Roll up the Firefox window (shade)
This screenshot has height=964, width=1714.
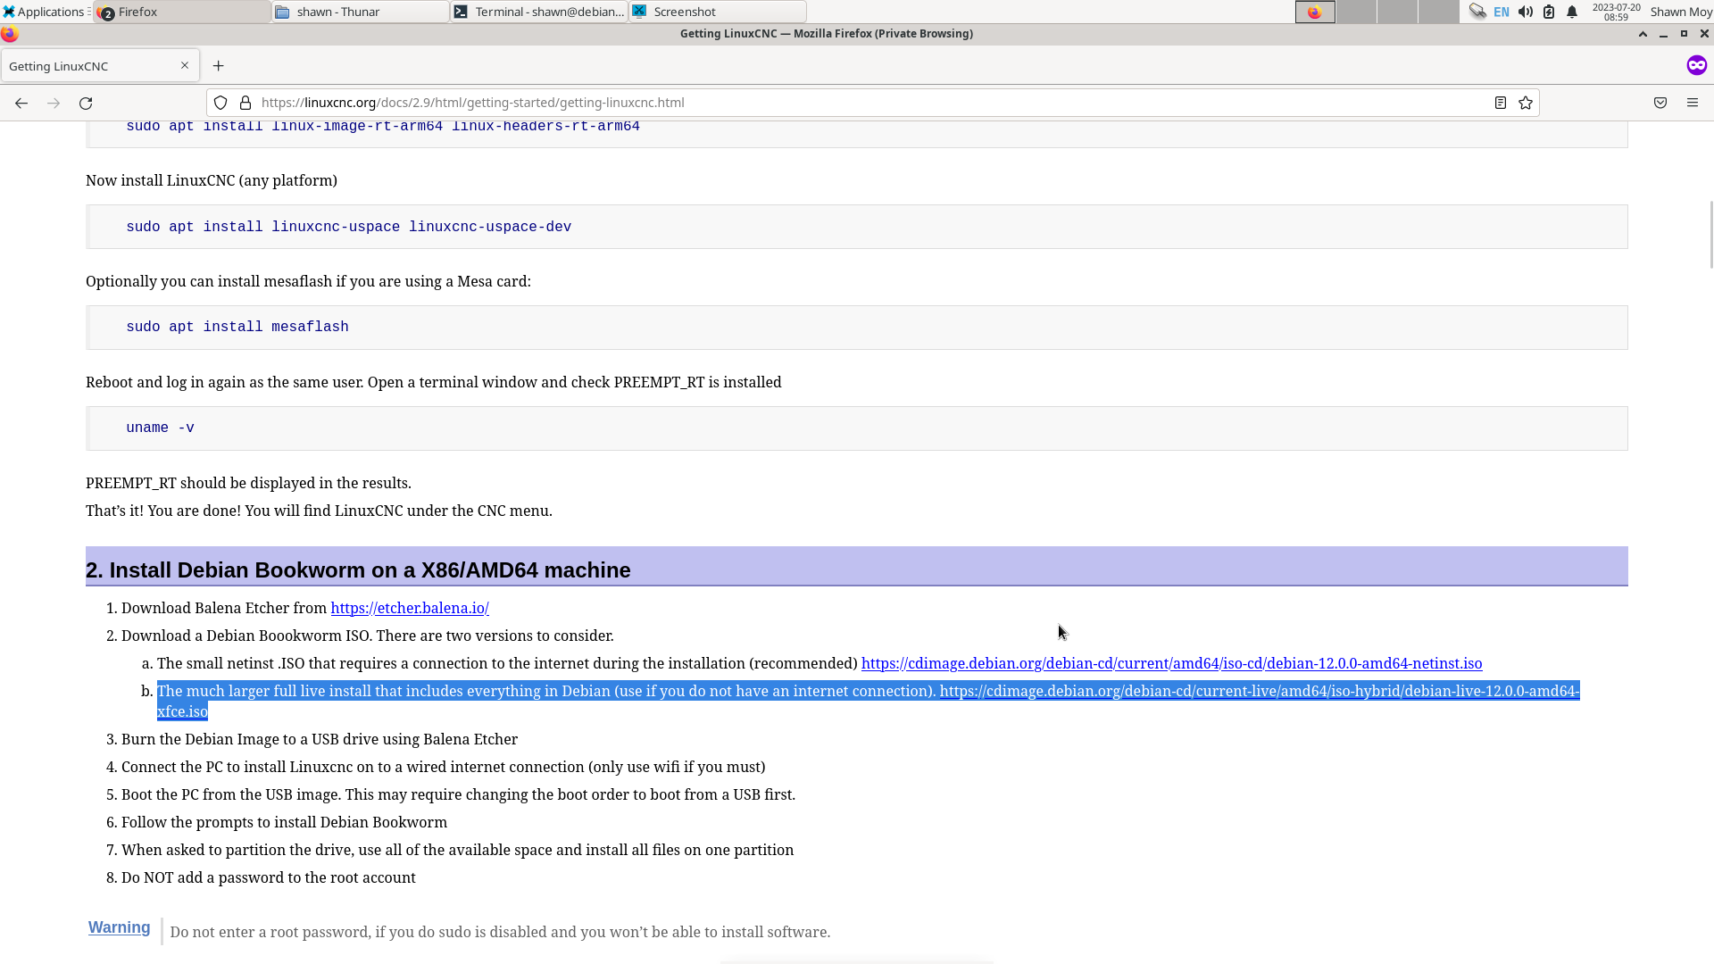coord(1643,34)
